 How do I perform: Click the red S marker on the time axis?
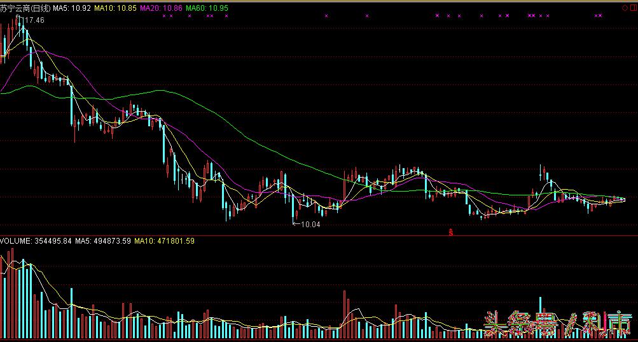[450, 232]
